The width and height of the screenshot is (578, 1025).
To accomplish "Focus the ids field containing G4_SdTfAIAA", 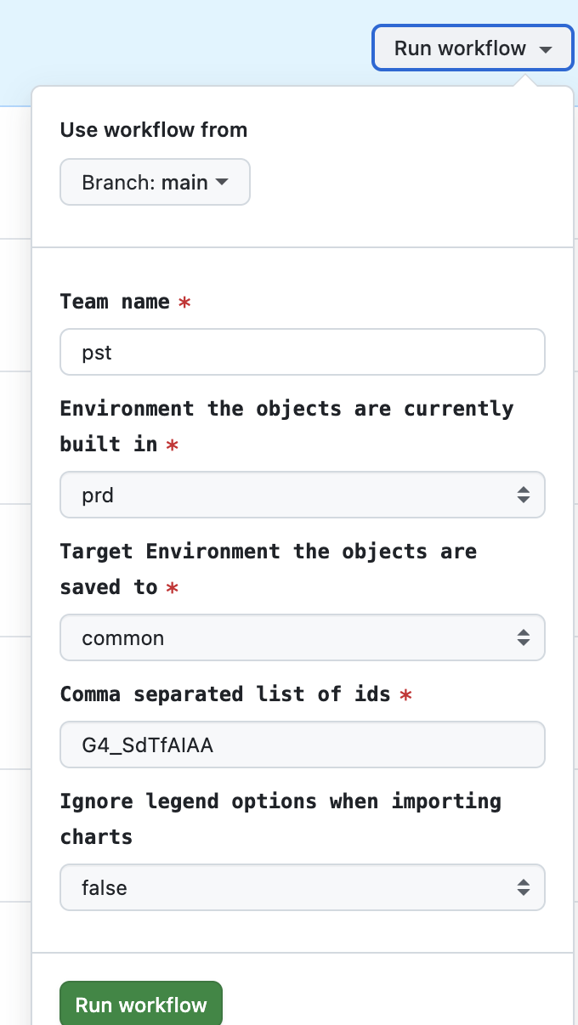I will 302,745.
